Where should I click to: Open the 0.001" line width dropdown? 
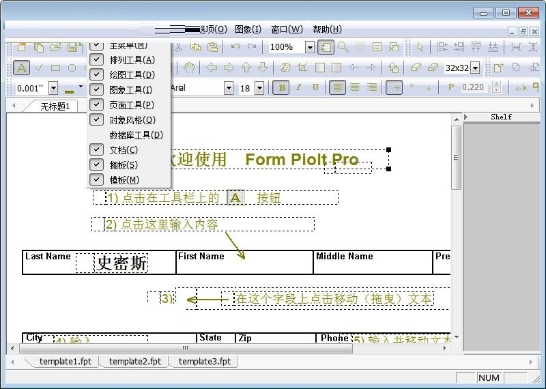pos(53,88)
